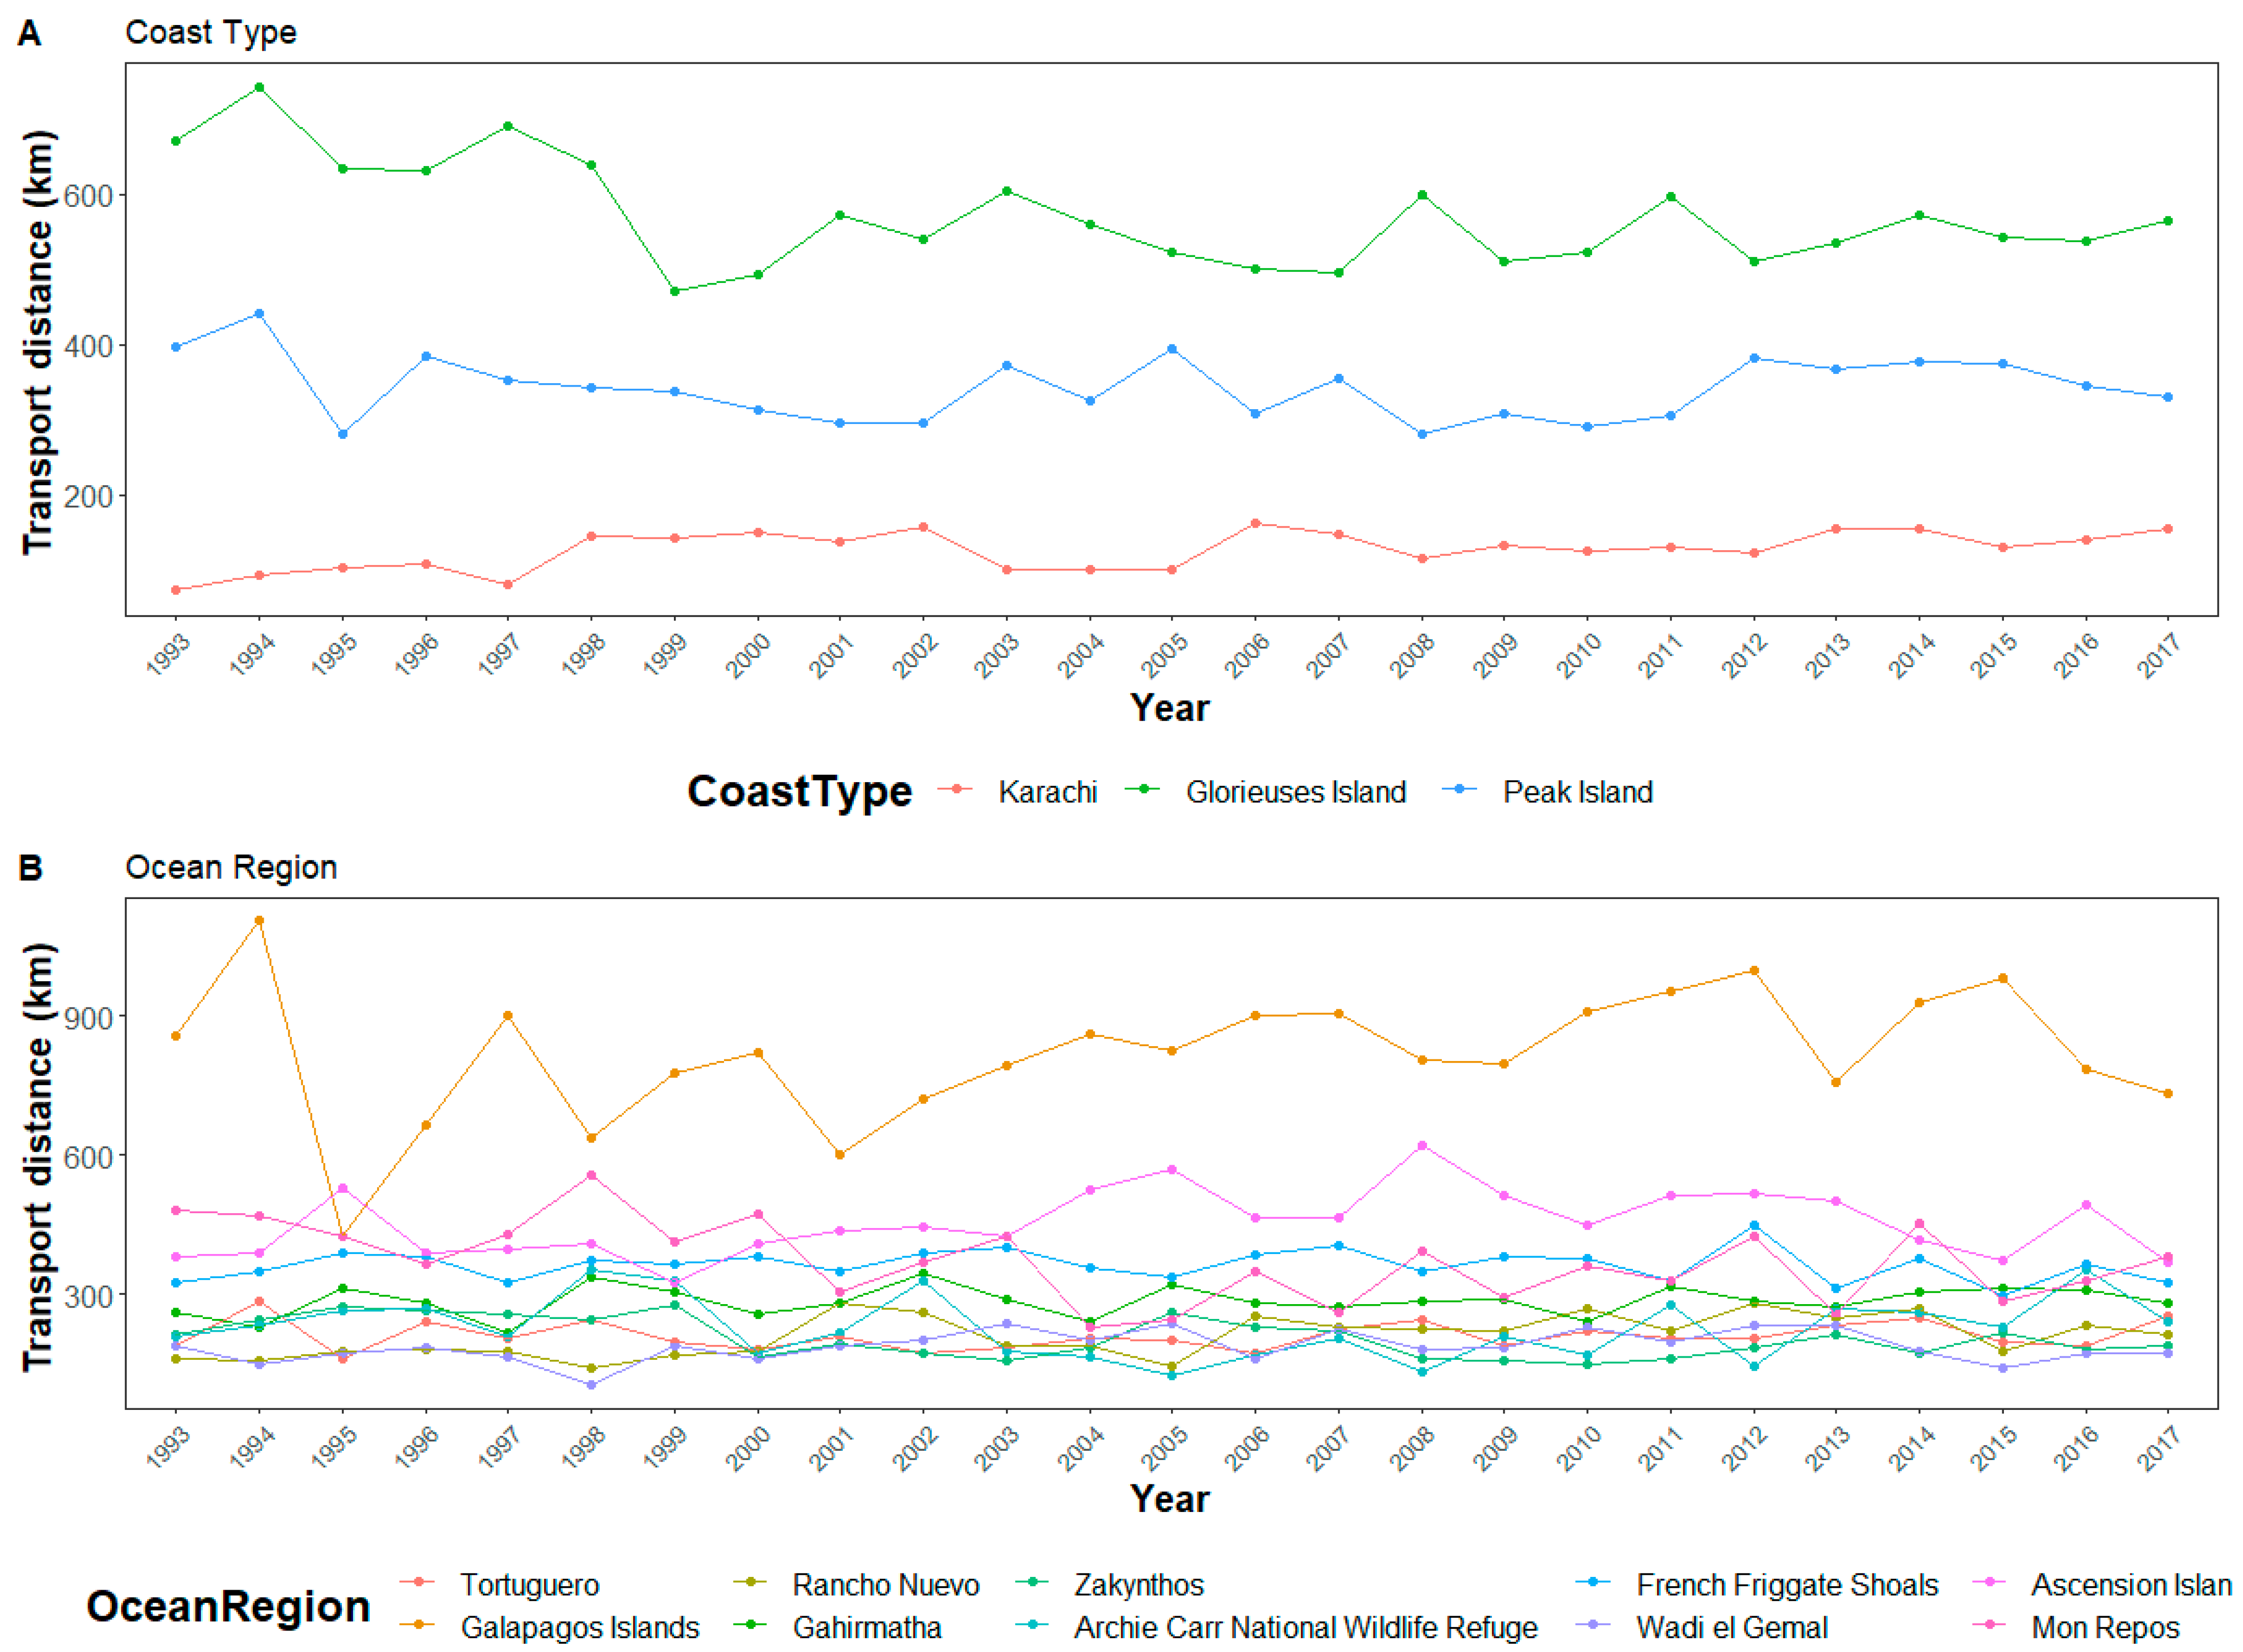Click the Archie Carr National Wildlife Refuge label

coord(1305,1628)
